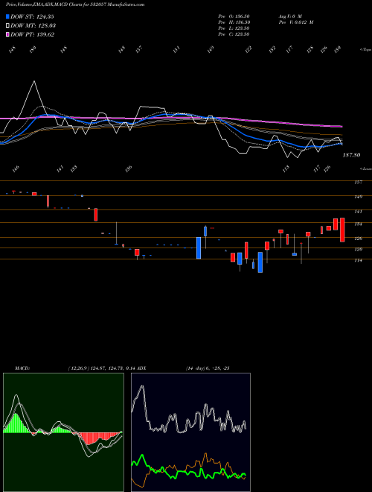Viewport: 372px width, 492px height.
Task: Click the Pre C: 123.50 value
Action: click(234, 34)
